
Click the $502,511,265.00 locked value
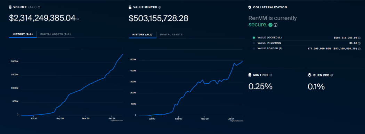pyautogui.click(x=346, y=38)
